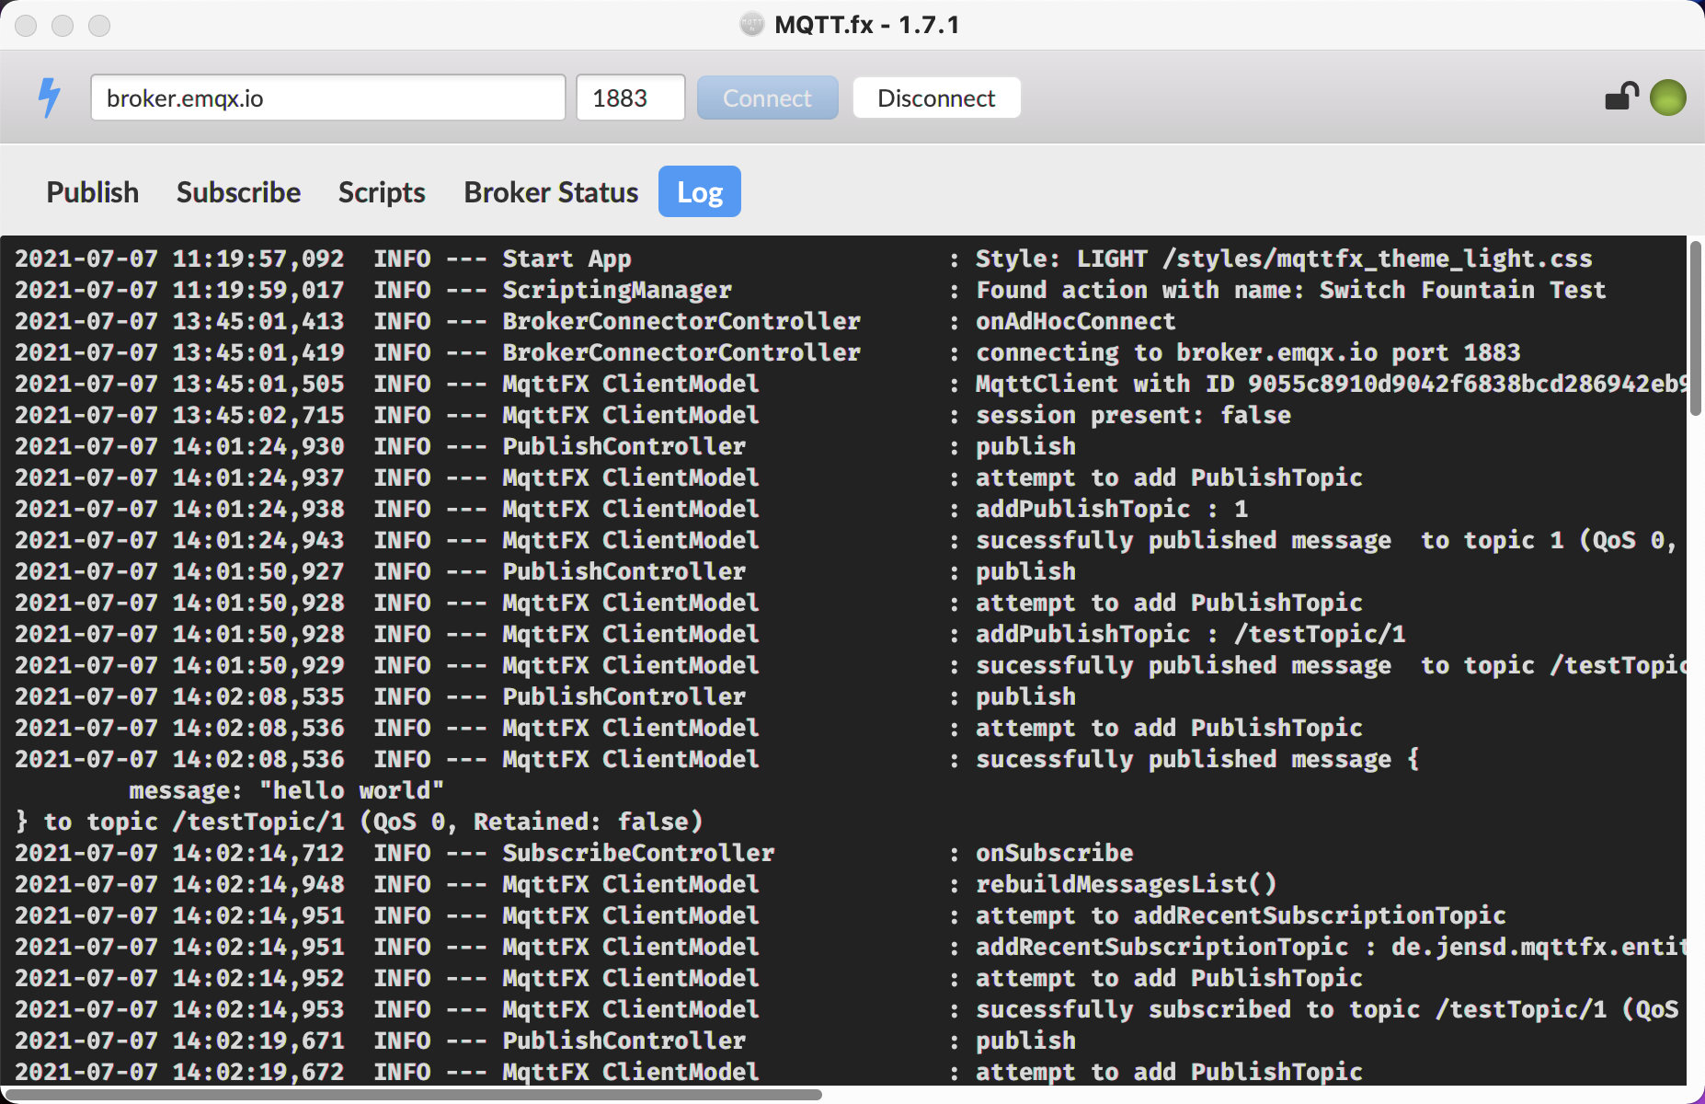Click the 'rebuildMessagesList()' log entry
The image size is (1705, 1104).
[1127, 884]
